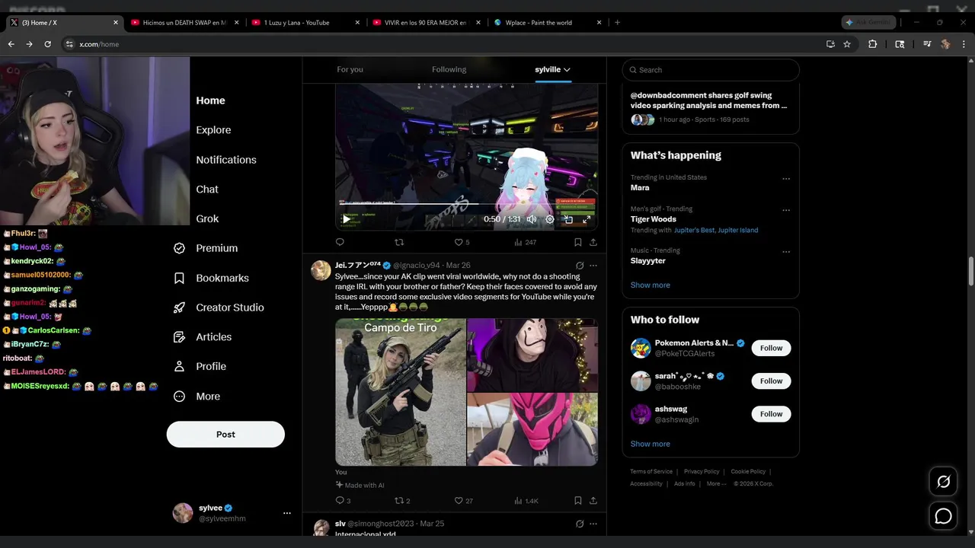Switch to the Following tab
Viewport: 975px width, 548px height.
tap(449, 69)
